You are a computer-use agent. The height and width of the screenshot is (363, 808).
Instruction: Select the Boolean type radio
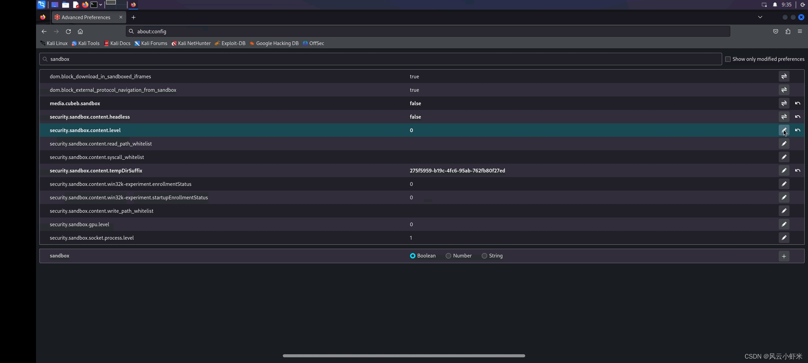(x=412, y=256)
